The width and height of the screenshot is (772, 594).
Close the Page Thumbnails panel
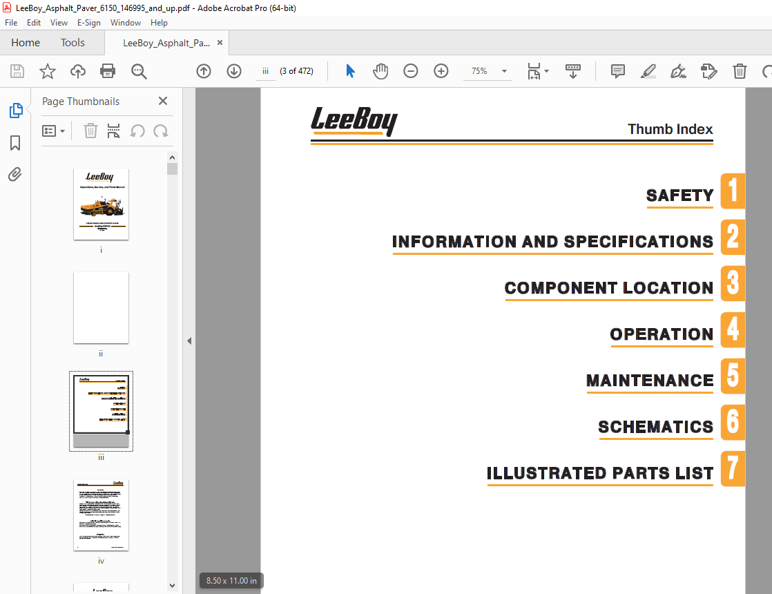pos(163,101)
